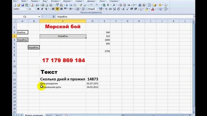The image size is (207, 116).
Task: Save the workbook with the floppy icon
Action: click(x=23, y=5)
